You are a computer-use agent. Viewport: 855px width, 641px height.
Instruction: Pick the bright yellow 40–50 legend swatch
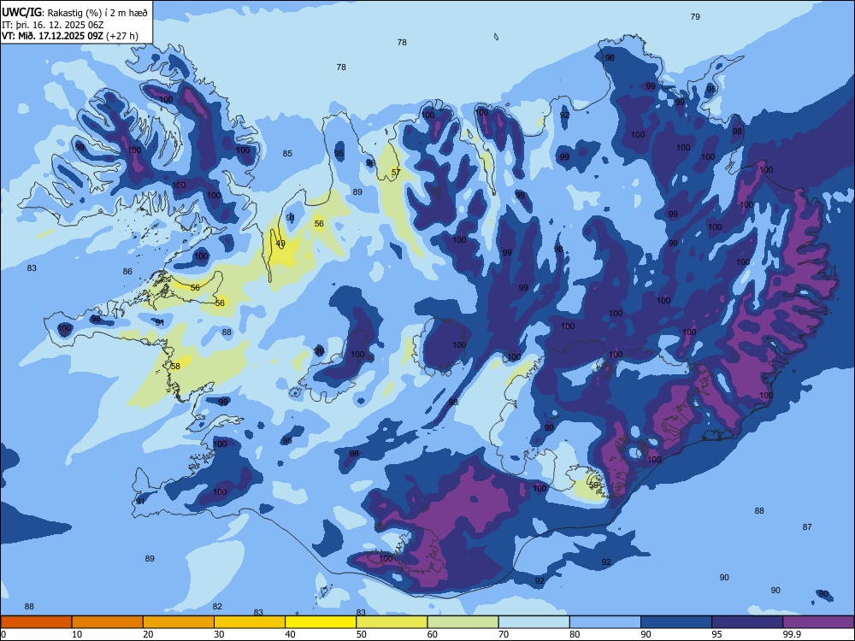click(x=321, y=622)
